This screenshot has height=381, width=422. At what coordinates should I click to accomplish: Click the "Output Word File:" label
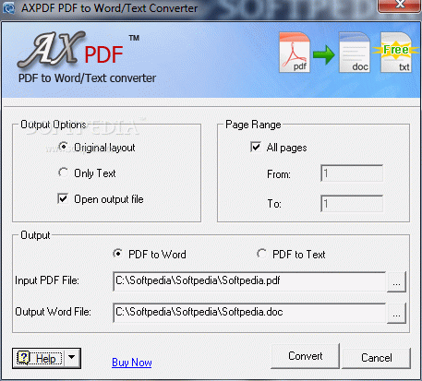tap(53, 312)
